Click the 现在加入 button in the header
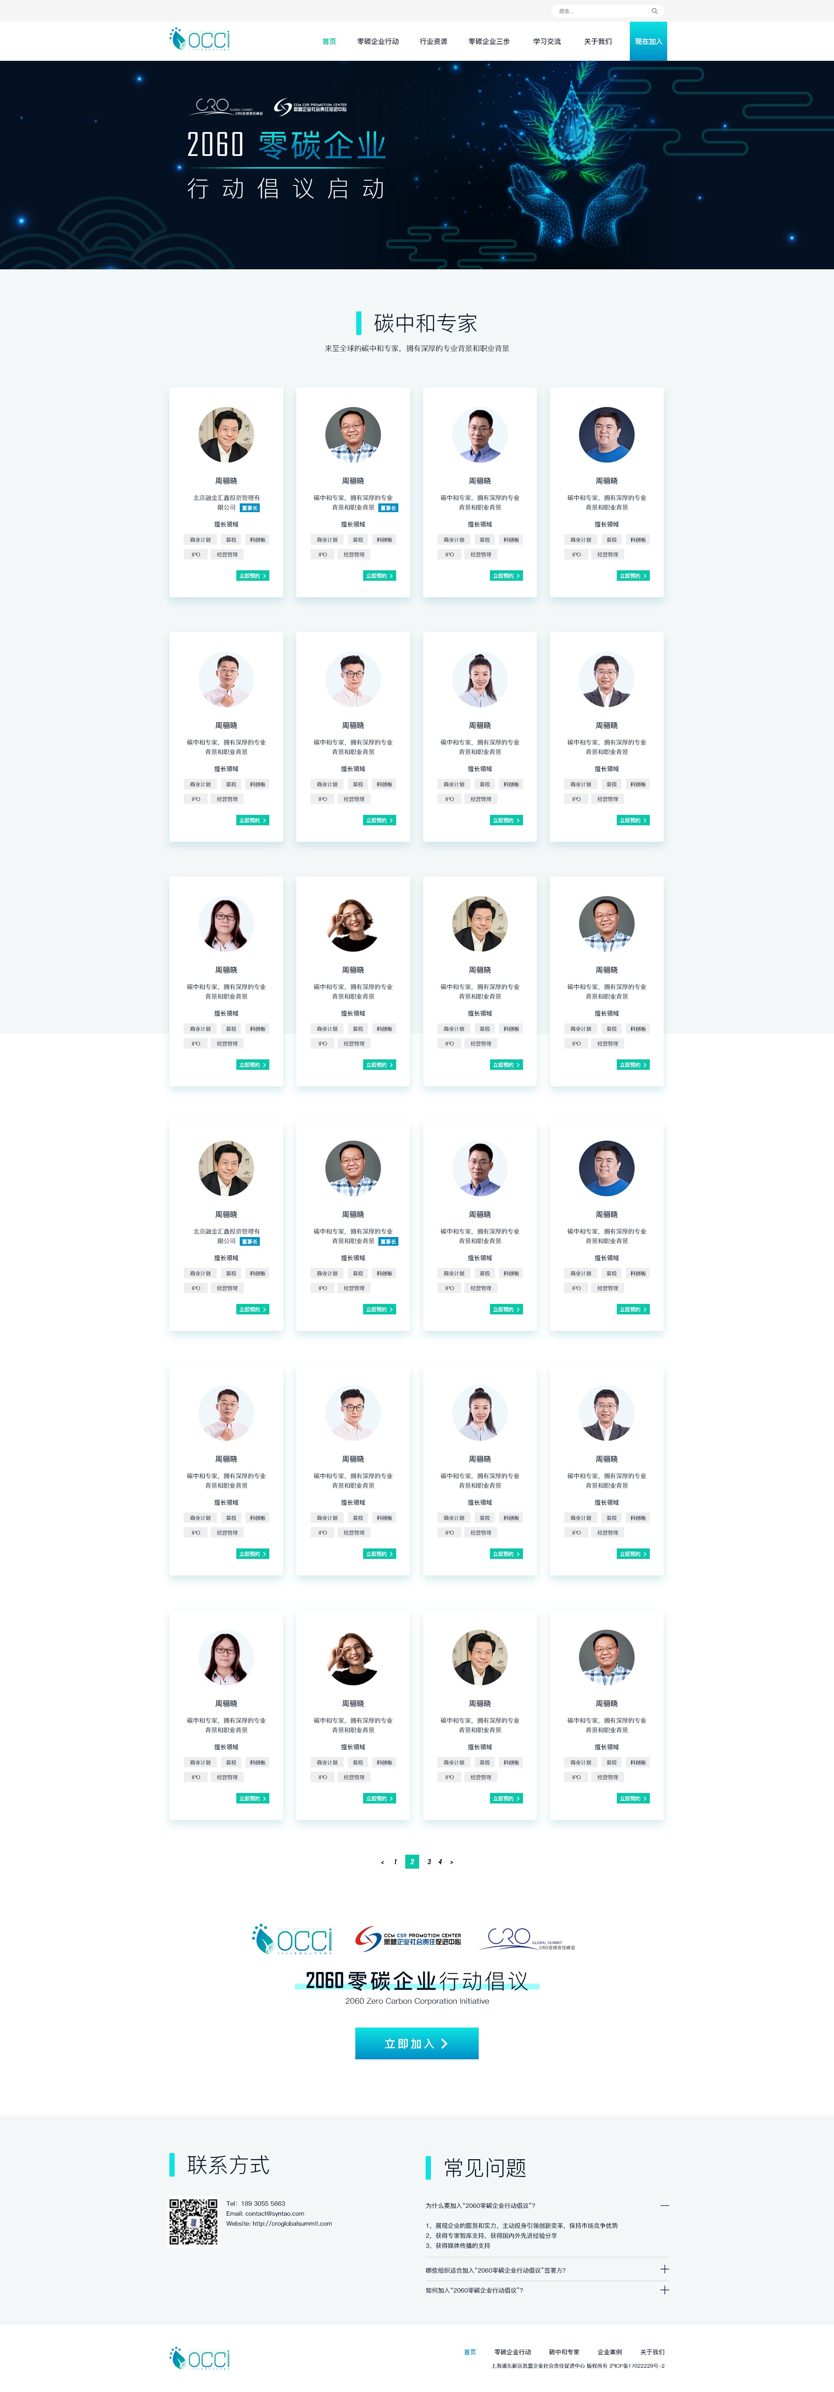Image resolution: width=834 pixels, height=2392 pixels. click(648, 42)
